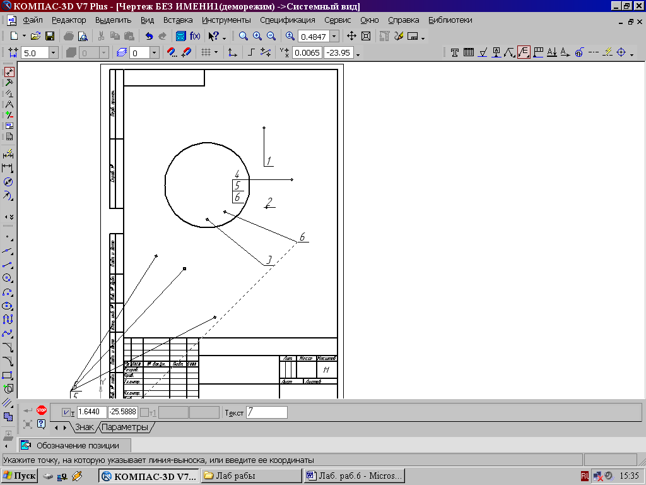Click the RU language indicator

585,476
